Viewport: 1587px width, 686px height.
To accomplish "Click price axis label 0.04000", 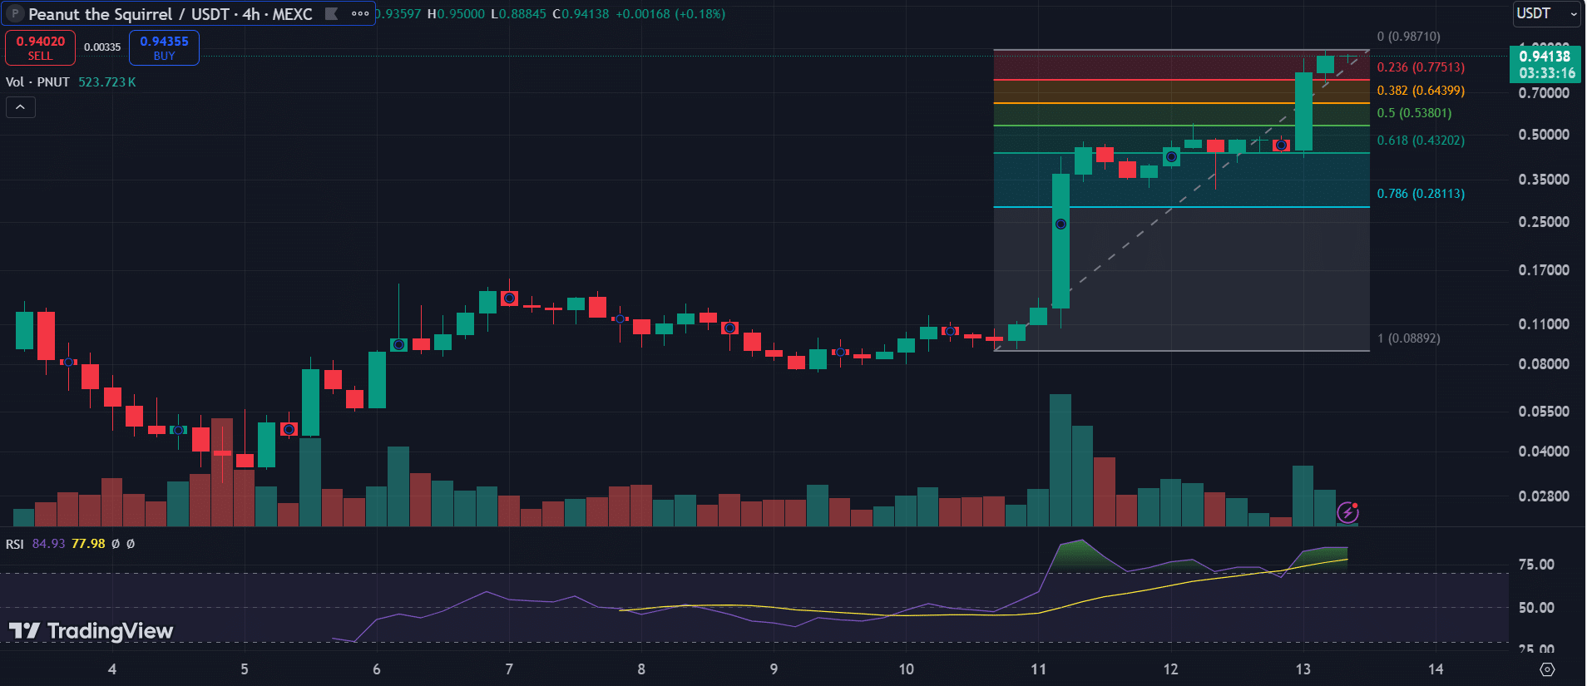I will 1544,452.
